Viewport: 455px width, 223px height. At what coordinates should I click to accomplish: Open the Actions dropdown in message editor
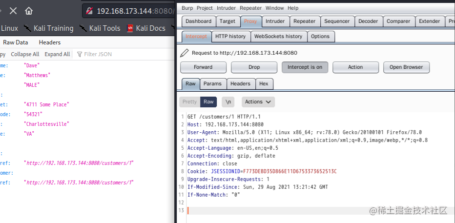point(258,102)
